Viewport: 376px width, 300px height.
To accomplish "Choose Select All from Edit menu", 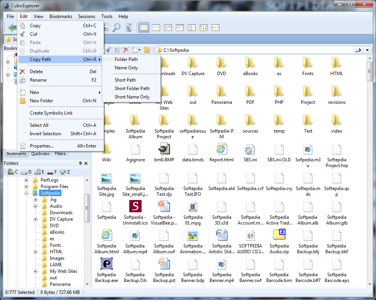I will tap(61, 125).
